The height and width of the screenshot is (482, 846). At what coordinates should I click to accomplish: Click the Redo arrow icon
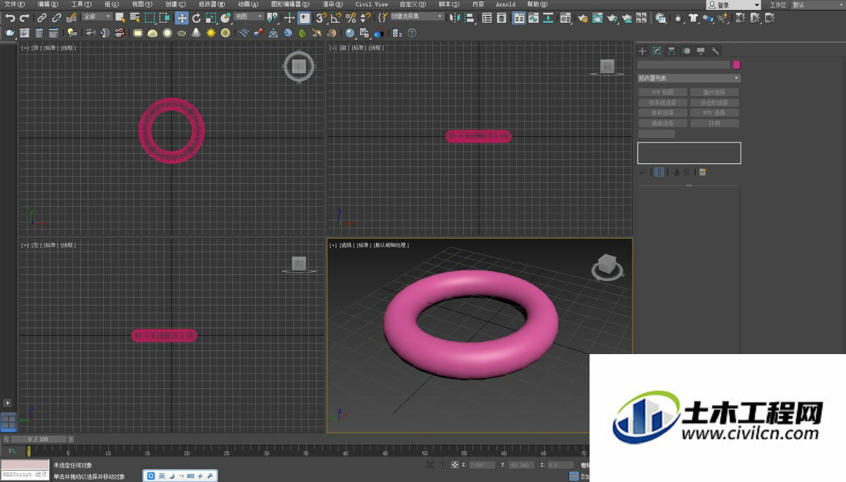click(24, 18)
